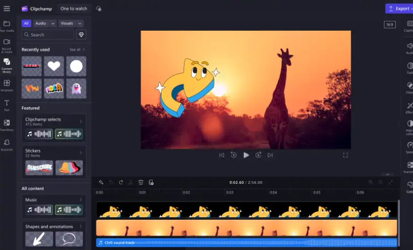Select the giraffe video track clip
The width and height of the screenshot is (413, 250).
[x=246, y=228]
